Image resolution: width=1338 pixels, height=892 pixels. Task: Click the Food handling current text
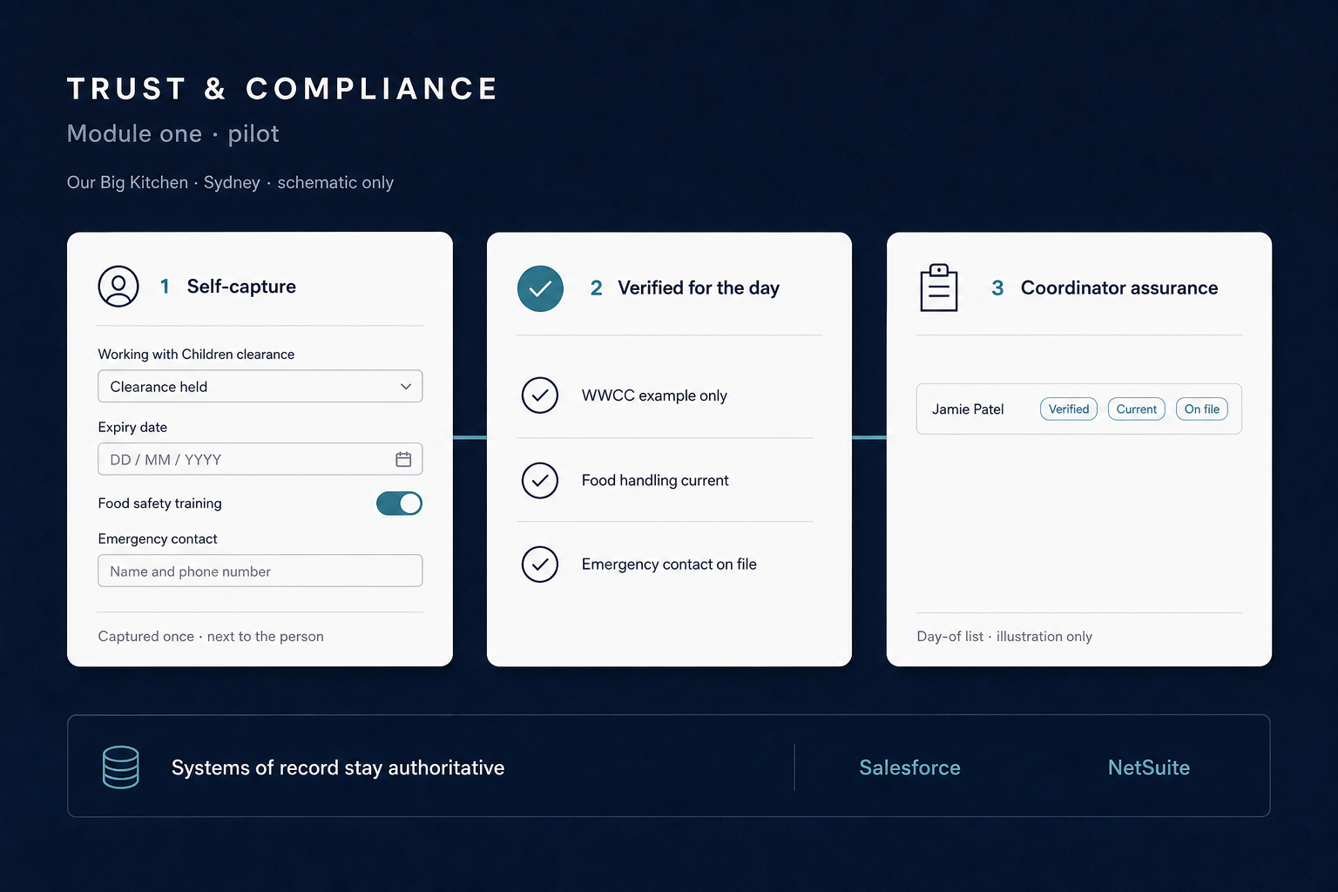pyautogui.click(x=655, y=480)
